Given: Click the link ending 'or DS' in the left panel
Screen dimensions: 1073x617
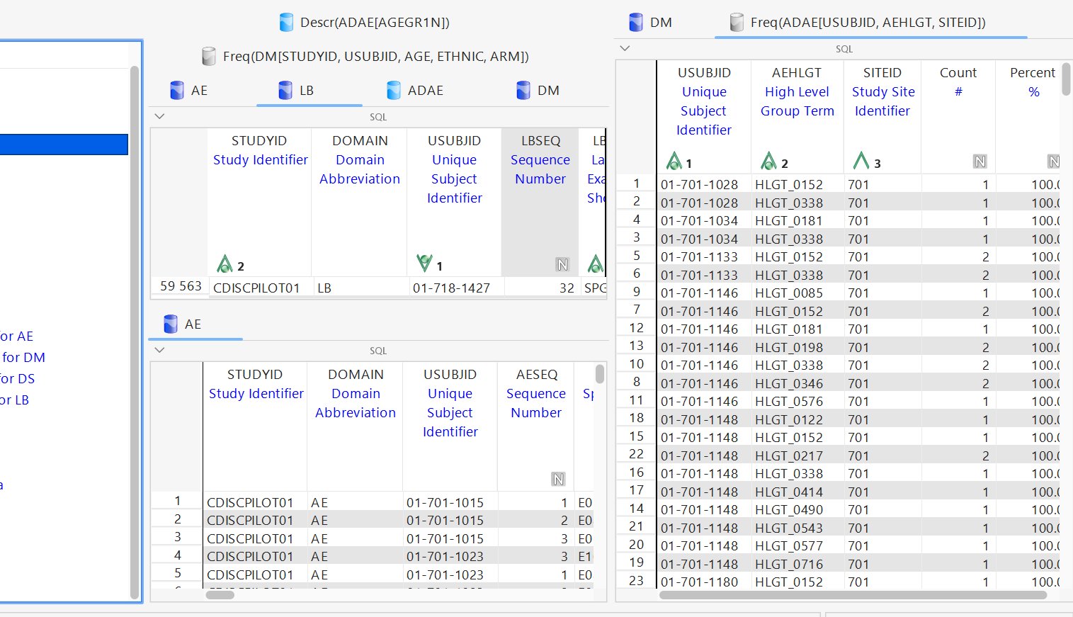Looking at the screenshot, I should pyautogui.click(x=18, y=379).
